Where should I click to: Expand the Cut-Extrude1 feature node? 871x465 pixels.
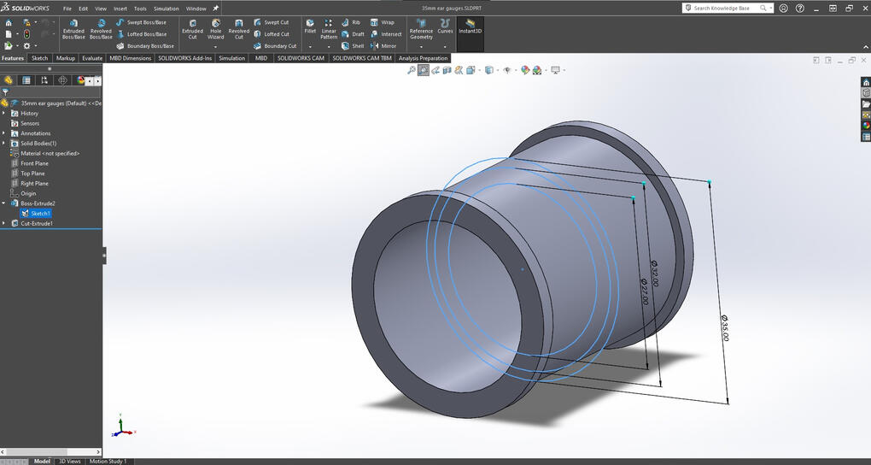point(4,223)
